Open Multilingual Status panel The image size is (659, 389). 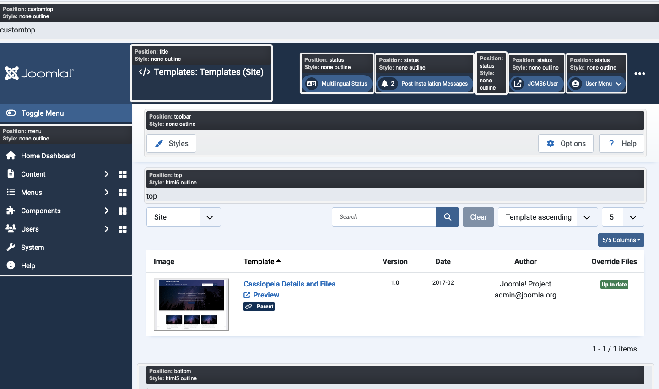[x=337, y=84]
